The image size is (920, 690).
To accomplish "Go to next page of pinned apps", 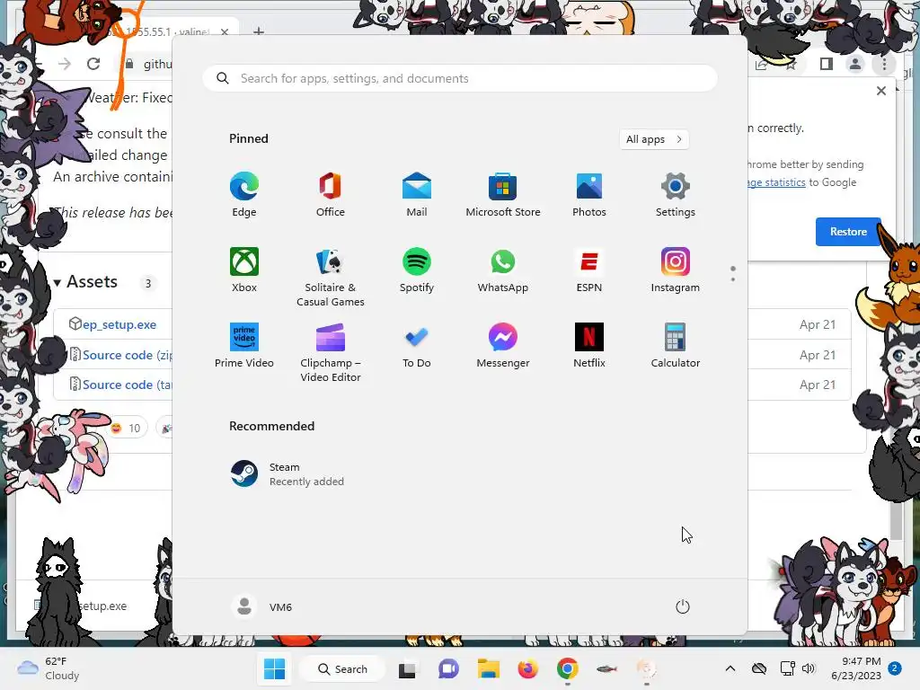I will (x=733, y=279).
